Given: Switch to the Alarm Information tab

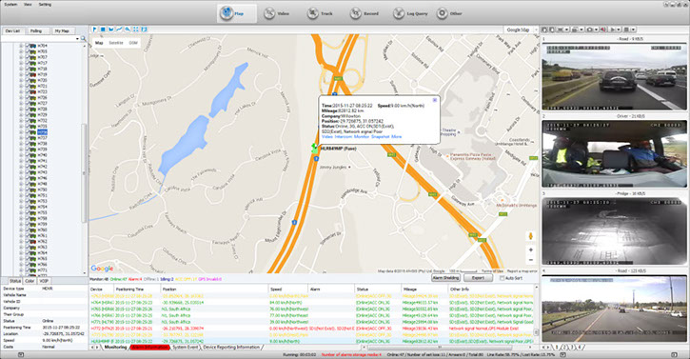Looking at the screenshot, I should [149, 348].
